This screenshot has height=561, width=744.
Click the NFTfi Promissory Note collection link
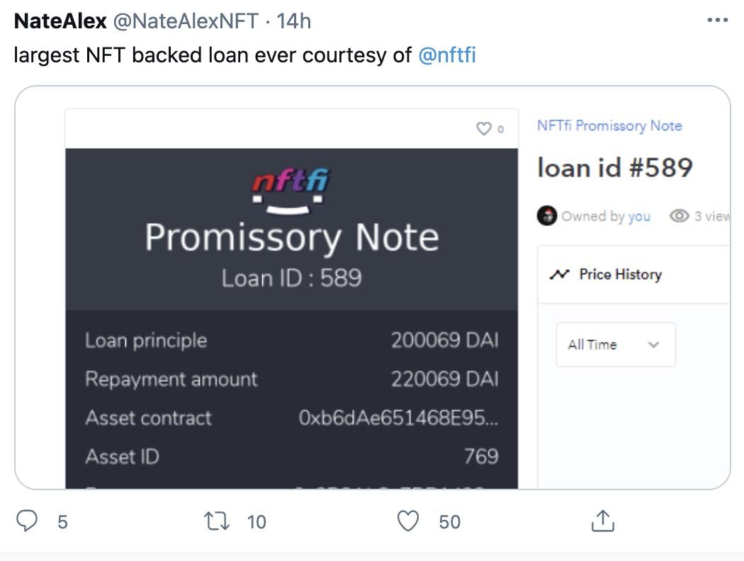pos(610,125)
